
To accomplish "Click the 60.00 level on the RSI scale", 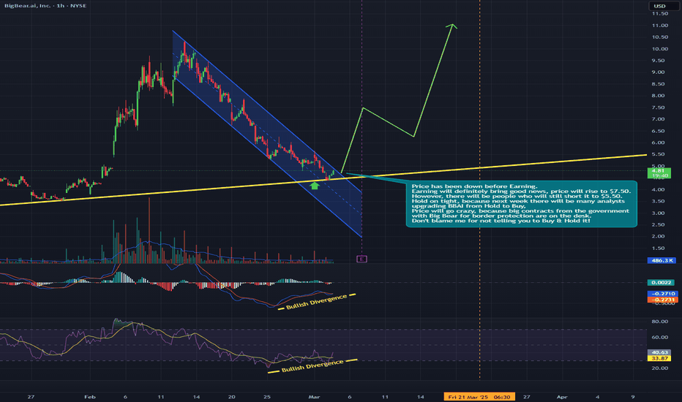I will pos(660,337).
